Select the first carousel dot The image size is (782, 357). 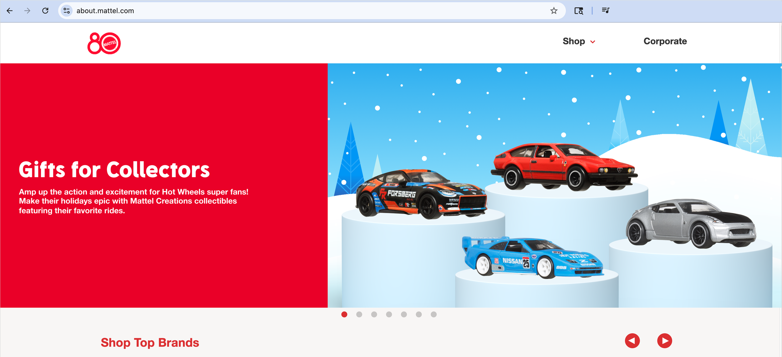(x=344, y=314)
